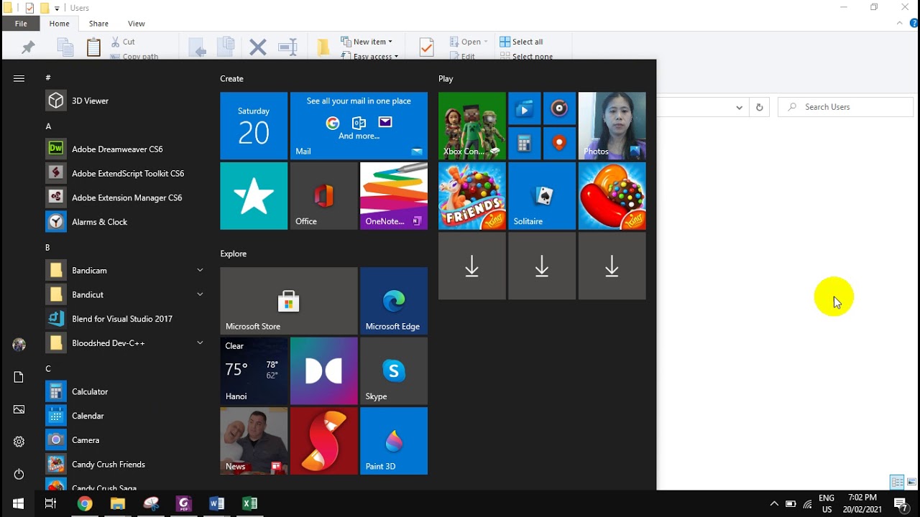Open the Mail tile
Image resolution: width=920 pixels, height=517 pixels.
[359, 126]
